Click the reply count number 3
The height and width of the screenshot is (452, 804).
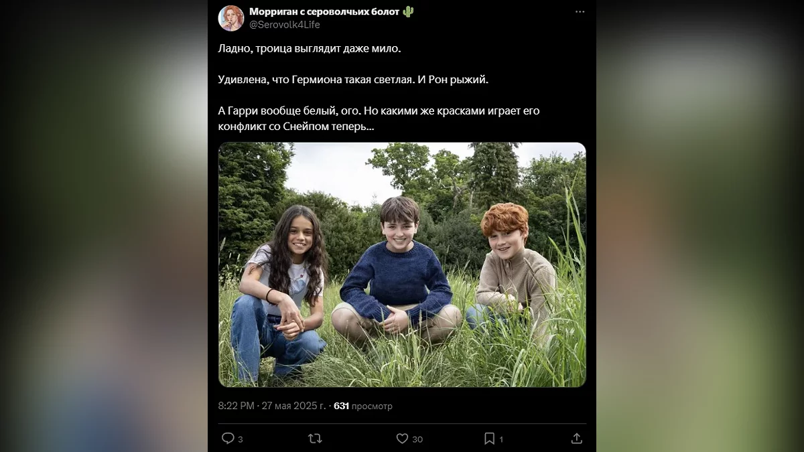[241, 439]
